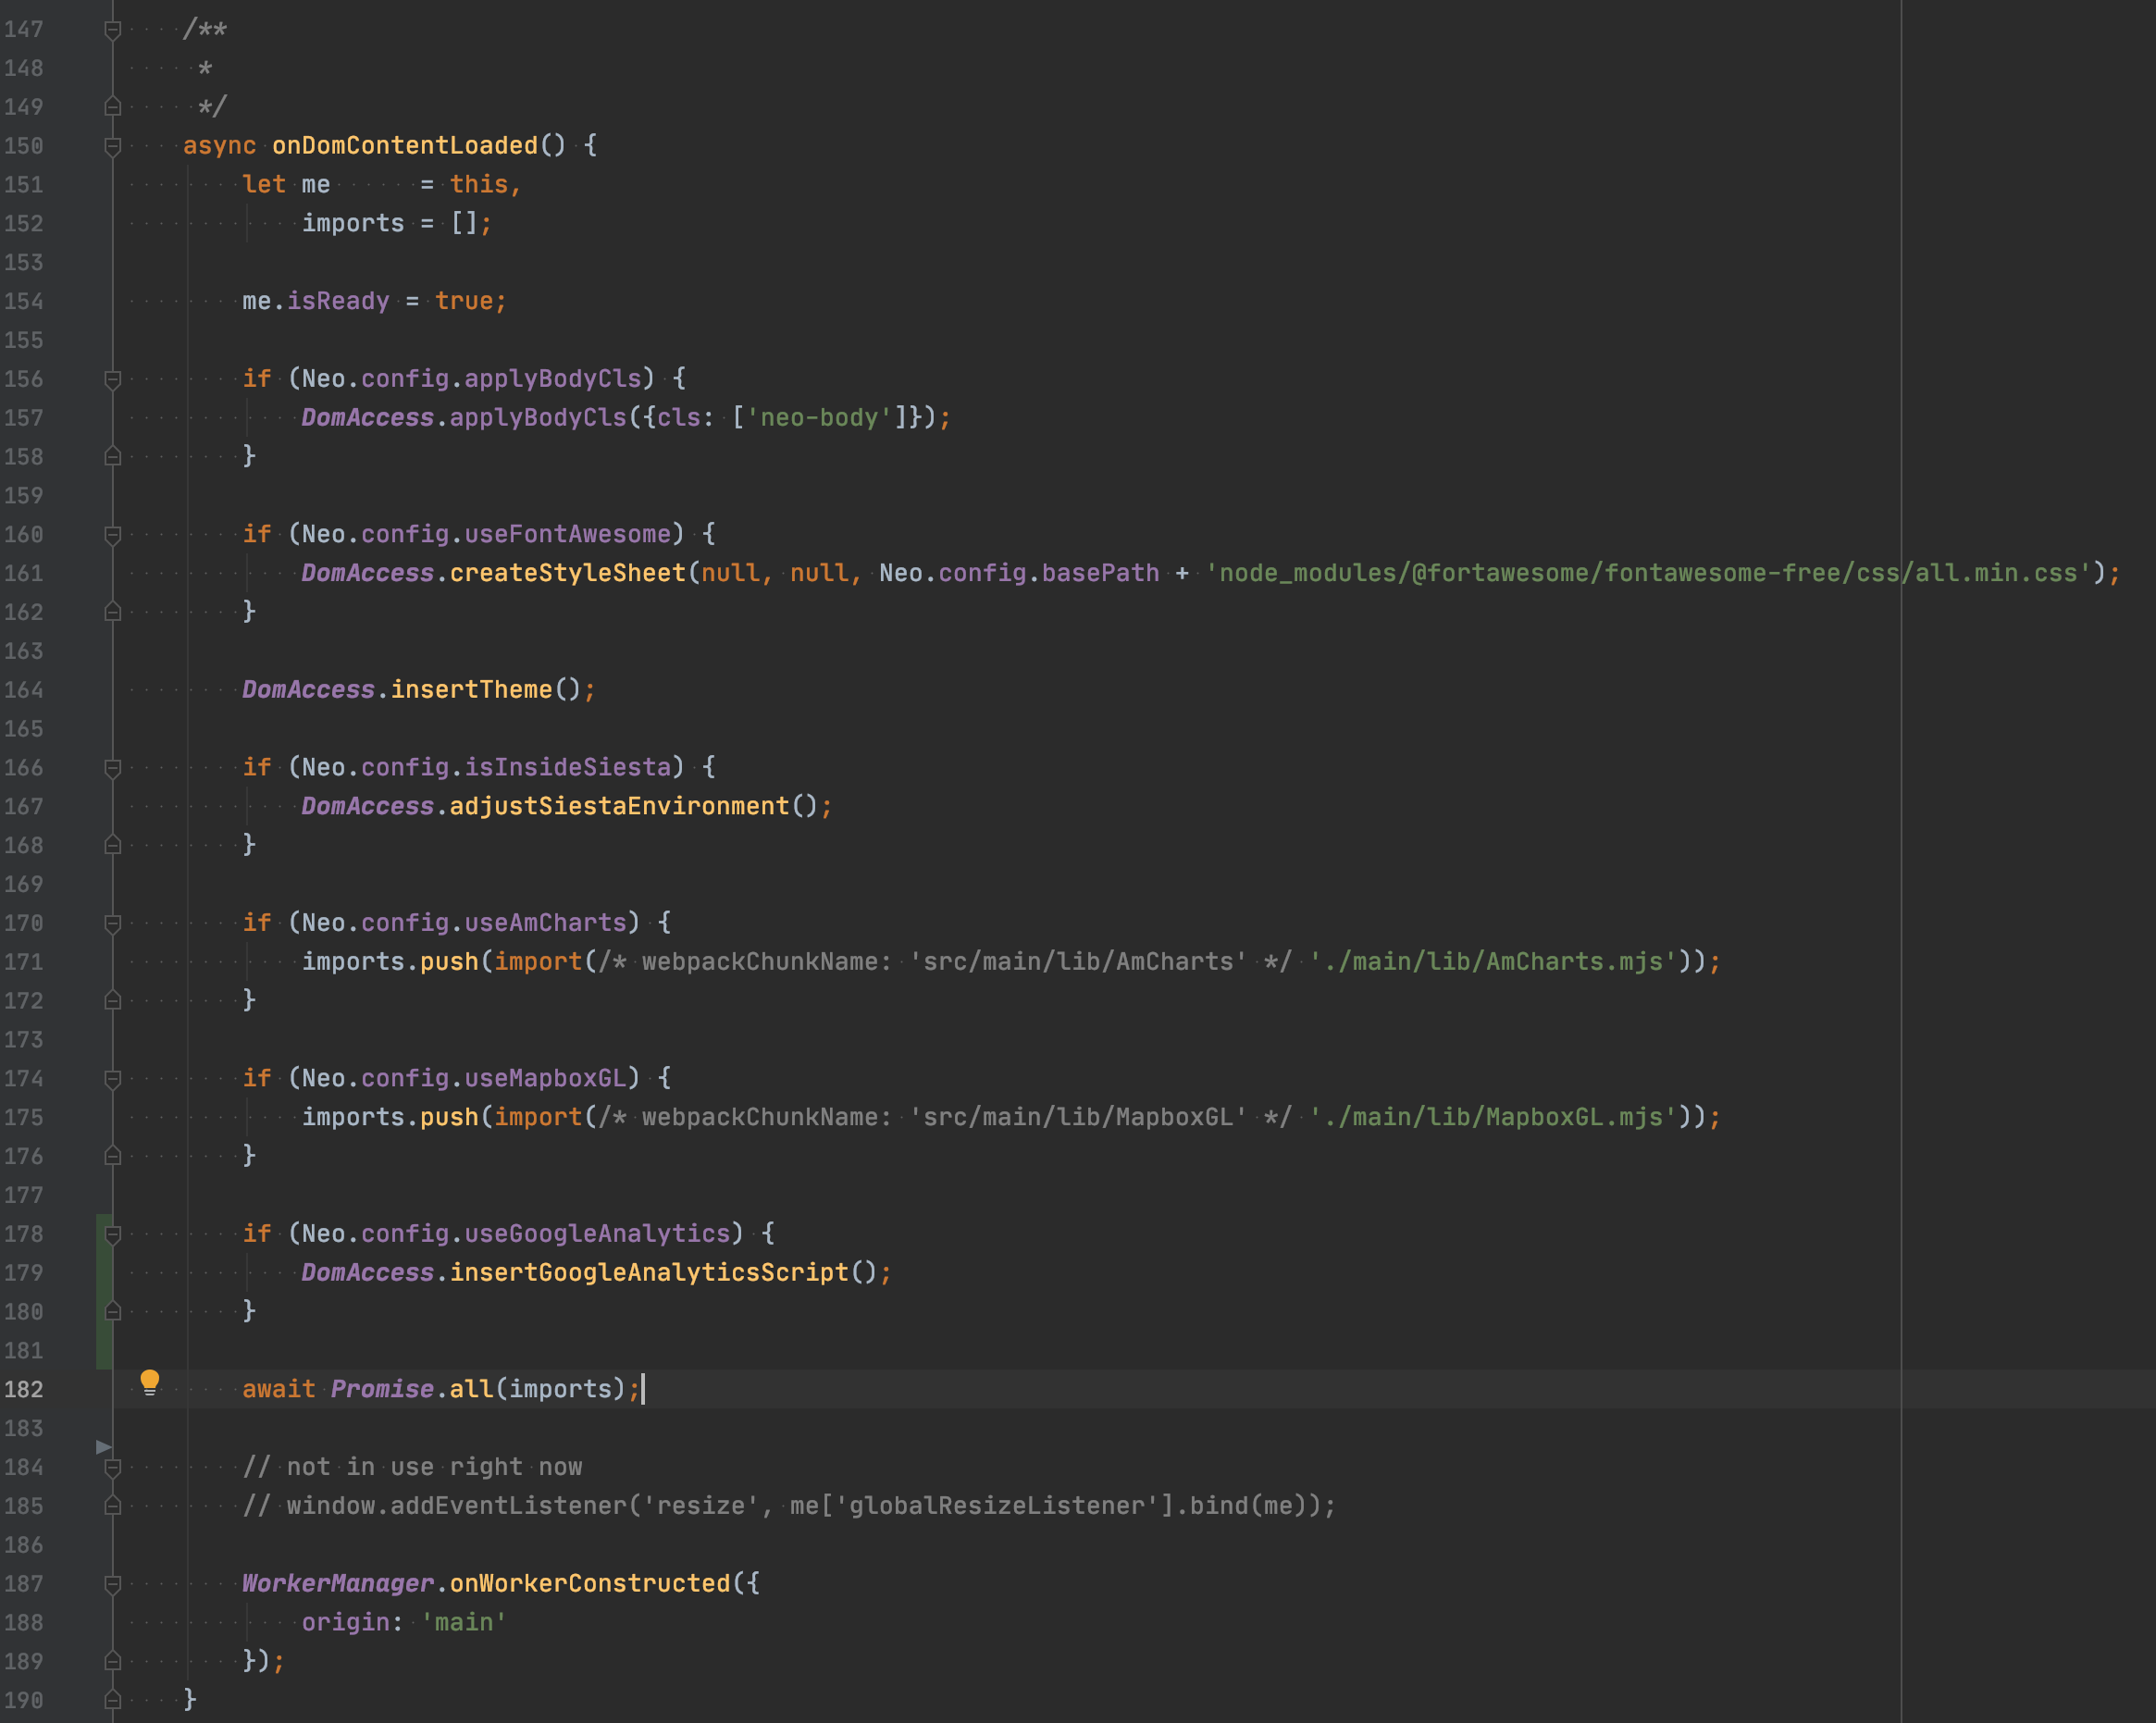Click the useMapboxGL config property
Screen dimensions: 2156x1723
545,1078
